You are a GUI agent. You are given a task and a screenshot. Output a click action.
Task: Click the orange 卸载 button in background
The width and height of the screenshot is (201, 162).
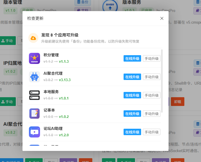[178, 102]
